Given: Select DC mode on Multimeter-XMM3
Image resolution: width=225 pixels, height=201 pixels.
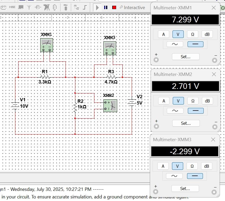Looking at the screenshot, I should point(195,176).
